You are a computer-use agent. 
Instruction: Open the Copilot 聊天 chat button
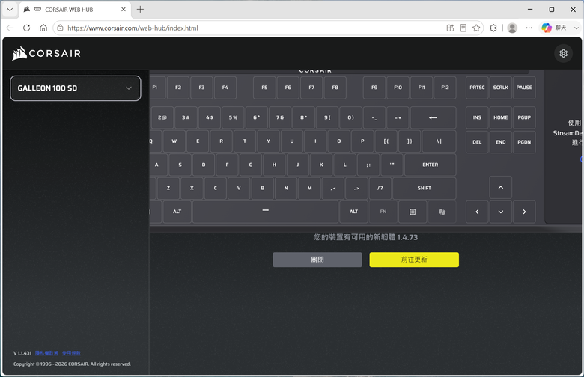point(554,28)
